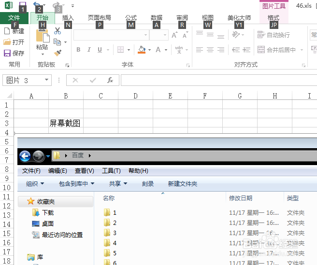
Task: Open the customize quick access toolbar arrow
Action: [73, 6]
